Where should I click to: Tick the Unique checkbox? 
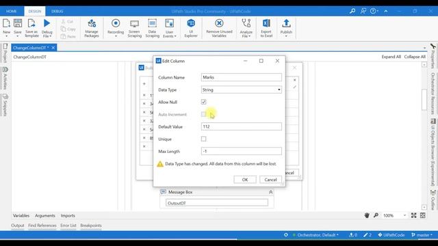tap(204, 139)
